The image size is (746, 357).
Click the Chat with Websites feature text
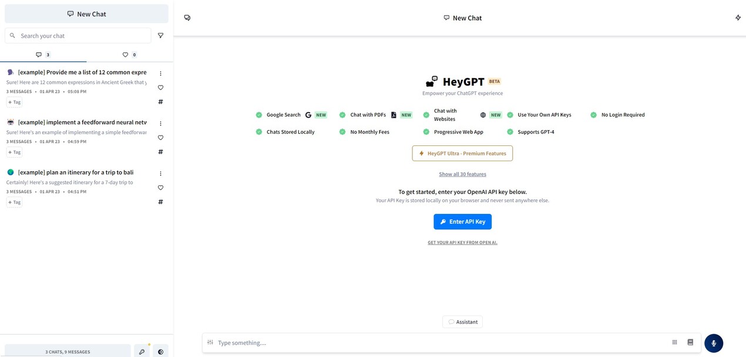click(x=445, y=115)
